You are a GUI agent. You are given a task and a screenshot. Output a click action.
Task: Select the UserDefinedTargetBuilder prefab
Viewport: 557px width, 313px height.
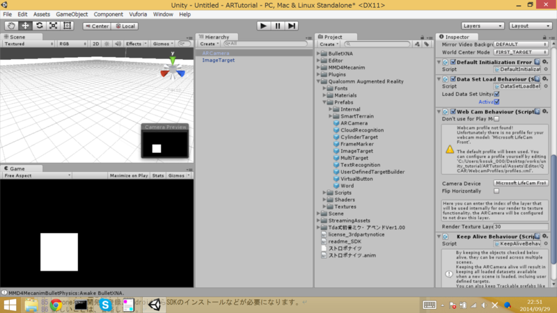pos(372,172)
